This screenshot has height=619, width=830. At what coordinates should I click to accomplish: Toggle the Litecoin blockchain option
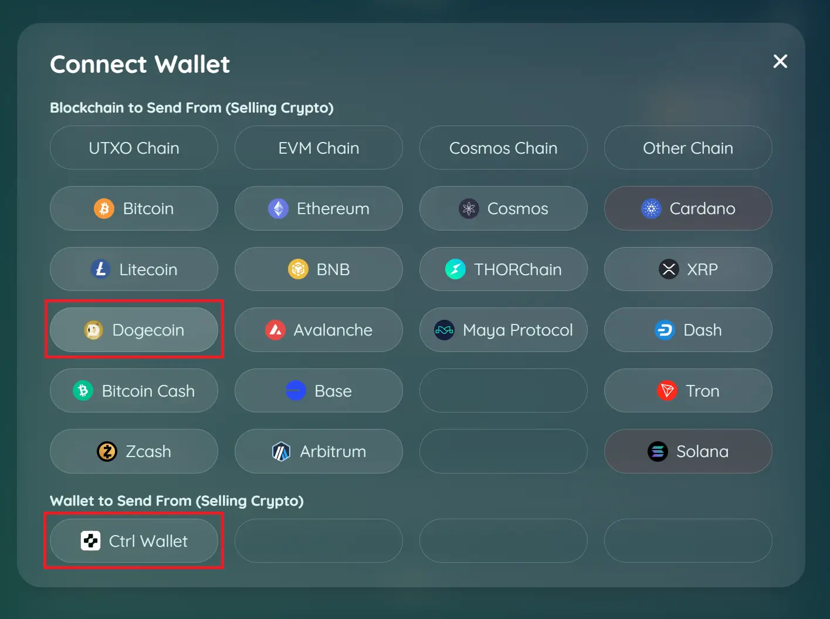[134, 269]
